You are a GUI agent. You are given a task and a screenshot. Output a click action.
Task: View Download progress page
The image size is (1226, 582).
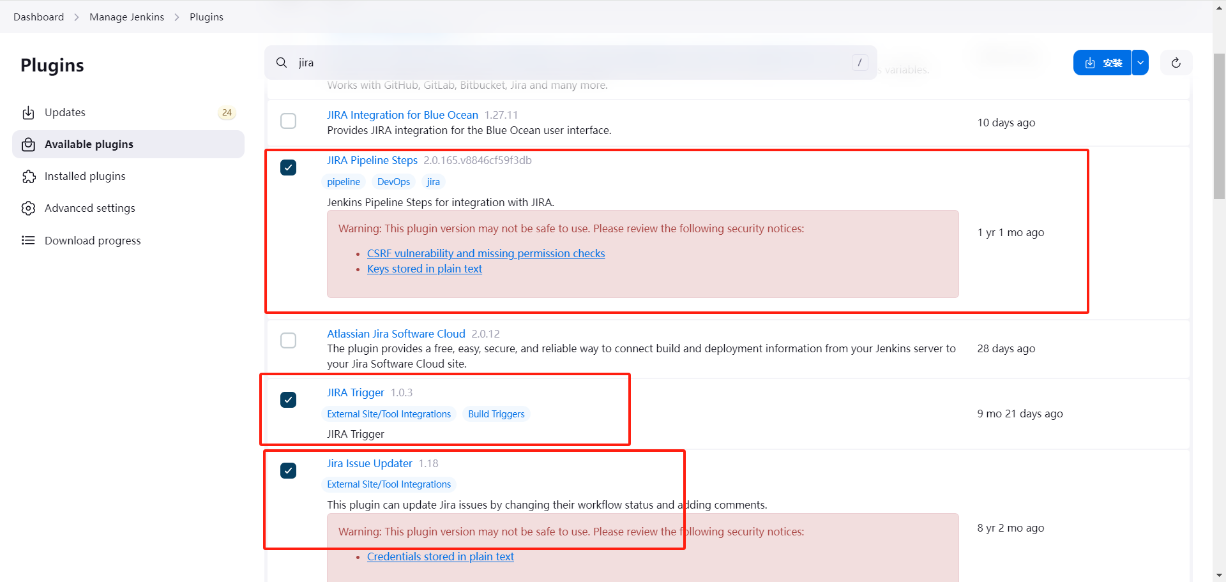(128, 241)
